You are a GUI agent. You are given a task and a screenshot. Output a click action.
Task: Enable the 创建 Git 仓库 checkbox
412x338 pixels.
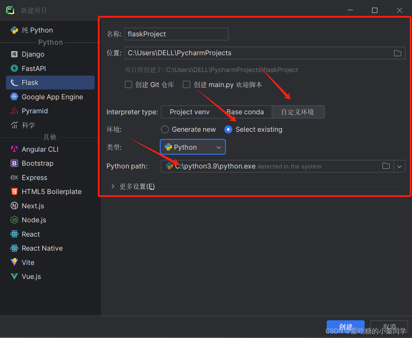pyautogui.click(x=128, y=85)
